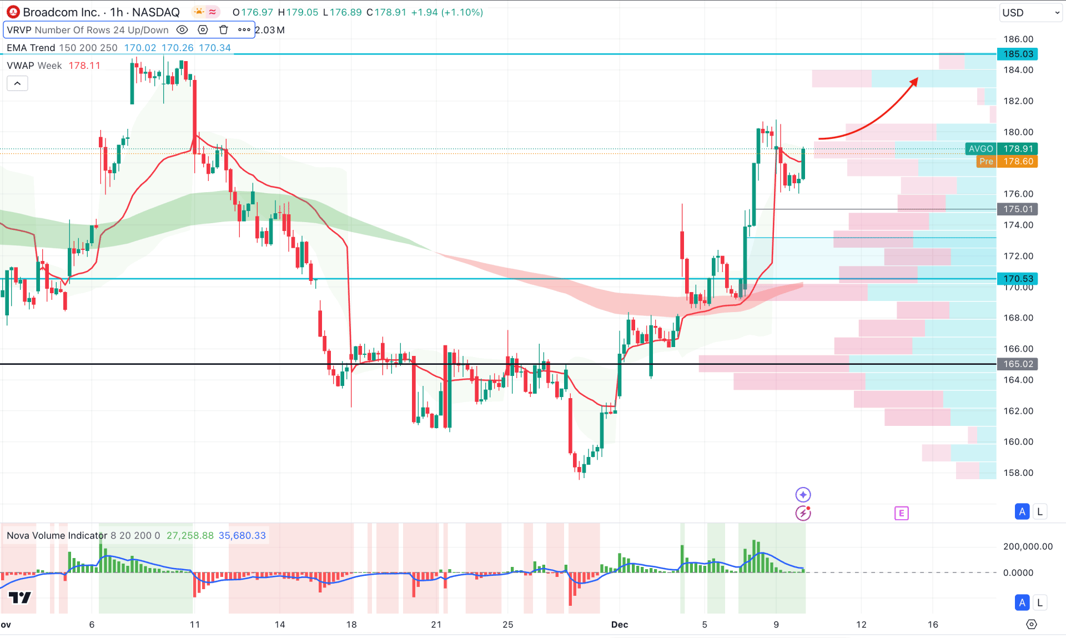Click the 18 date label on axis
This screenshot has width=1066, height=638.
tap(351, 625)
